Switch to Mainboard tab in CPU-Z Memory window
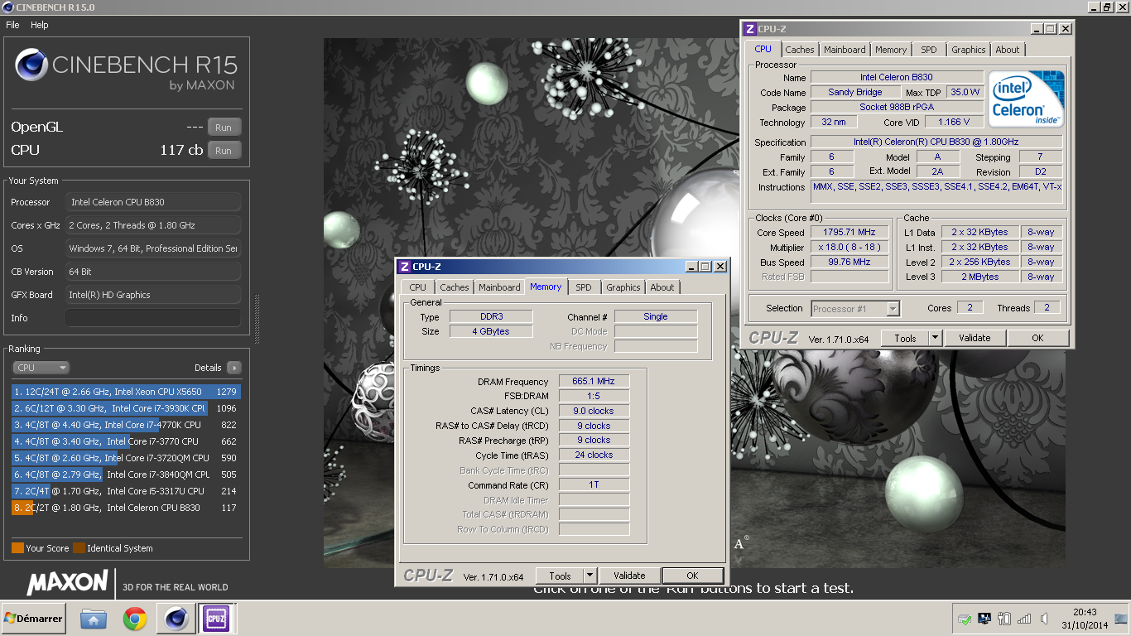The image size is (1131, 636). [499, 287]
